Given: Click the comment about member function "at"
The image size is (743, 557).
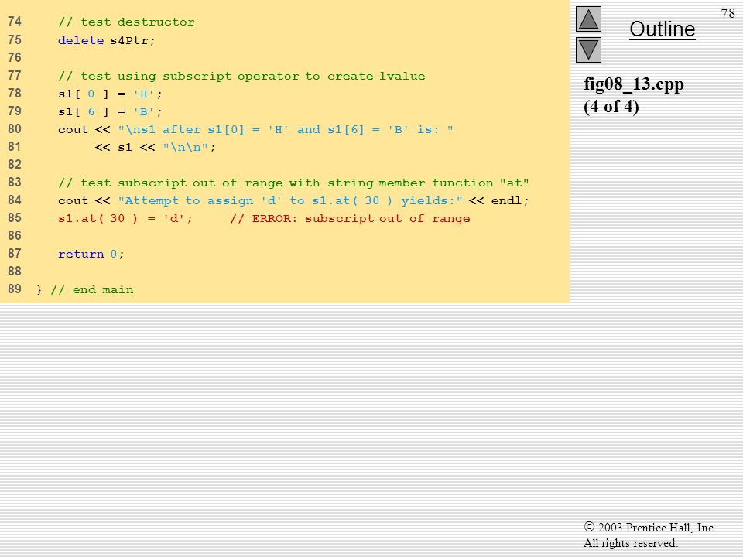Looking at the screenshot, I should [x=293, y=183].
